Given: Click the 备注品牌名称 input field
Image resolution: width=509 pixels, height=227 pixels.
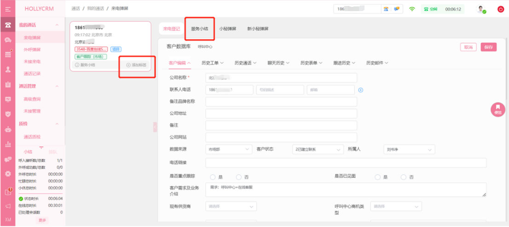Looking at the screenshot, I should point(281,102).
